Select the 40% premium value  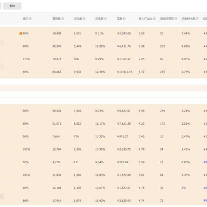click(25, 72)
